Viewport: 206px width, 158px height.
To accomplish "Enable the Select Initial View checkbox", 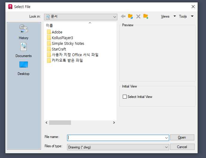I will pyautogui.click(x=125, y=97).
